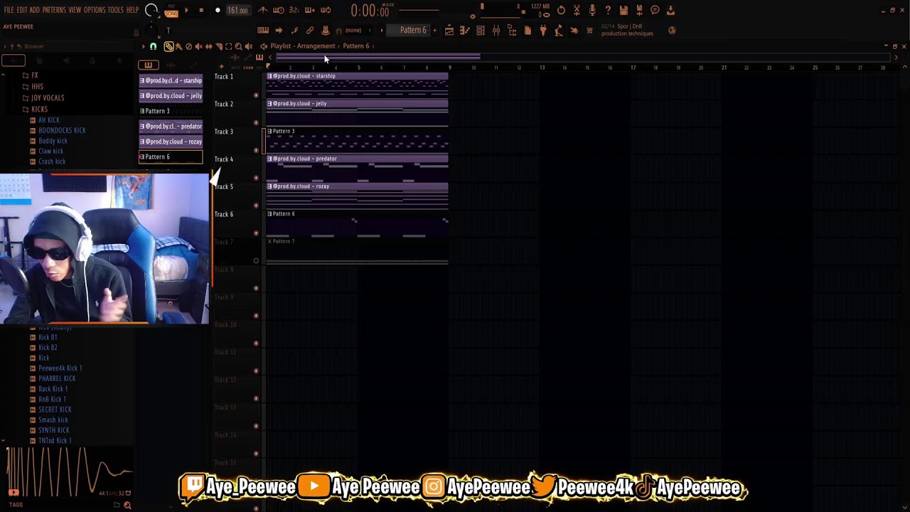
Task: Click the tempo value 161
Action: point(238,11)
